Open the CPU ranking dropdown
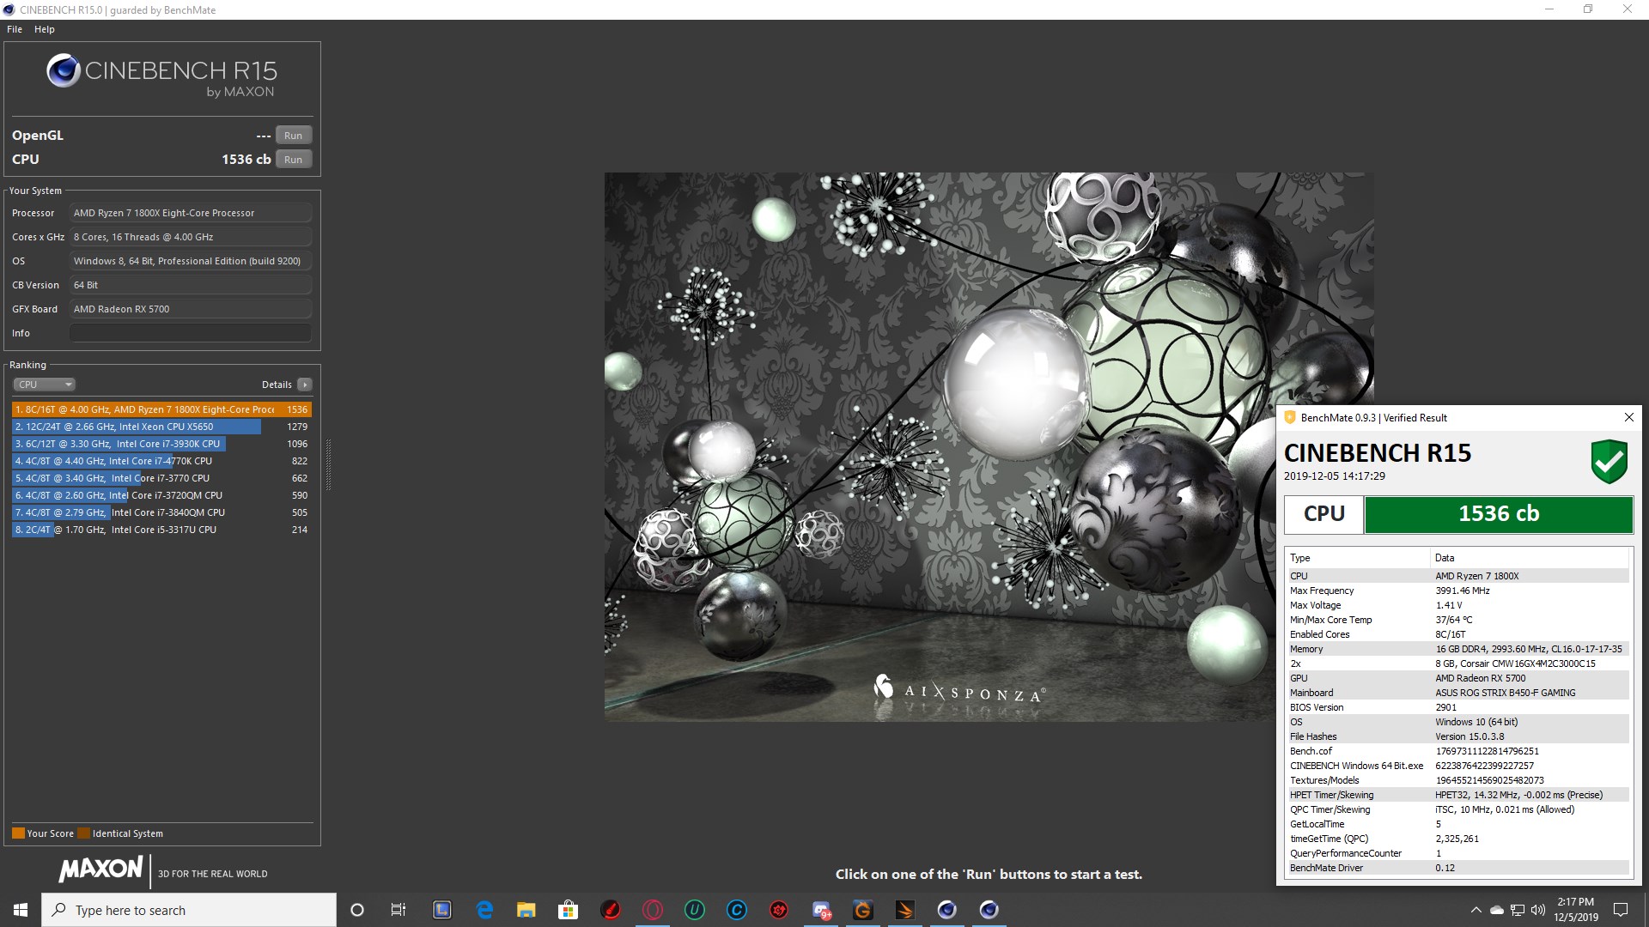Viewport: 1649px width, 927px height. 45,385
